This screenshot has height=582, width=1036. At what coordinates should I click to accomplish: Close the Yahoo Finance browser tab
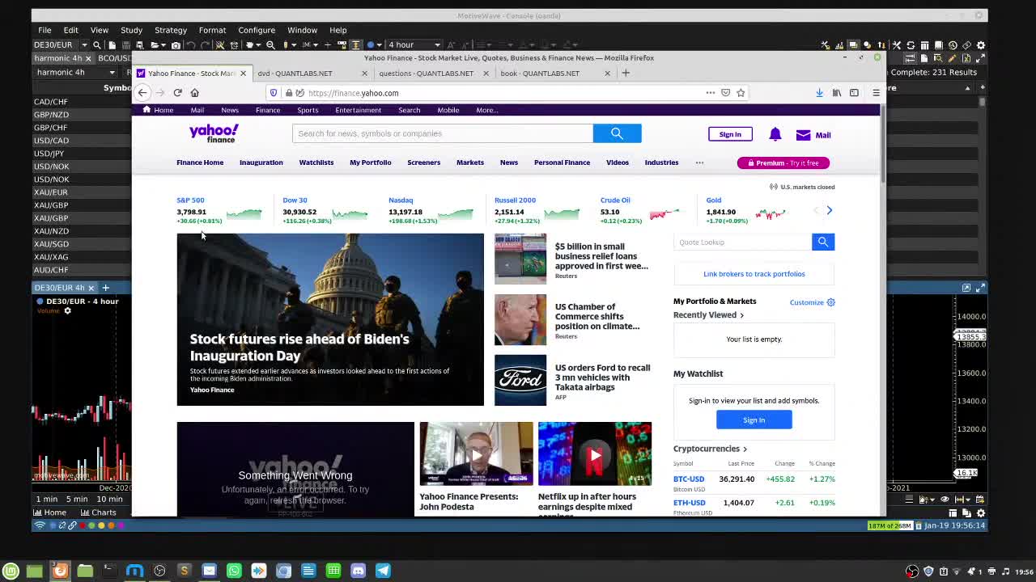pyautogui.click(x=243, y=73)
